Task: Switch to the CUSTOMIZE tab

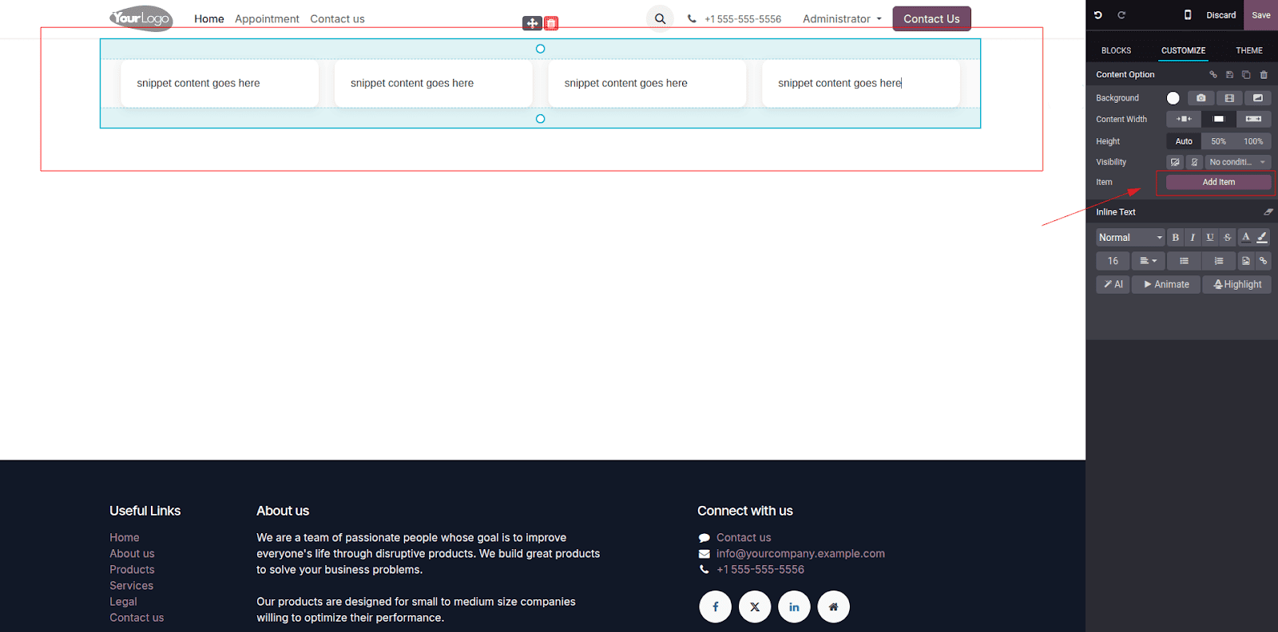Action: pyautogui.click(x=1183, y=50)
